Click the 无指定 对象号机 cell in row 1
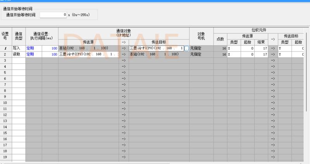This screenshot has width=310, height=164. pyautogui.click(x=201, y=48)
